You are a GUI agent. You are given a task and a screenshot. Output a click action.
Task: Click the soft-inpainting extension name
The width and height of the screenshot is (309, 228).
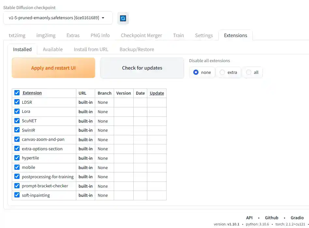pyautogui.click(x=36, y=195)
